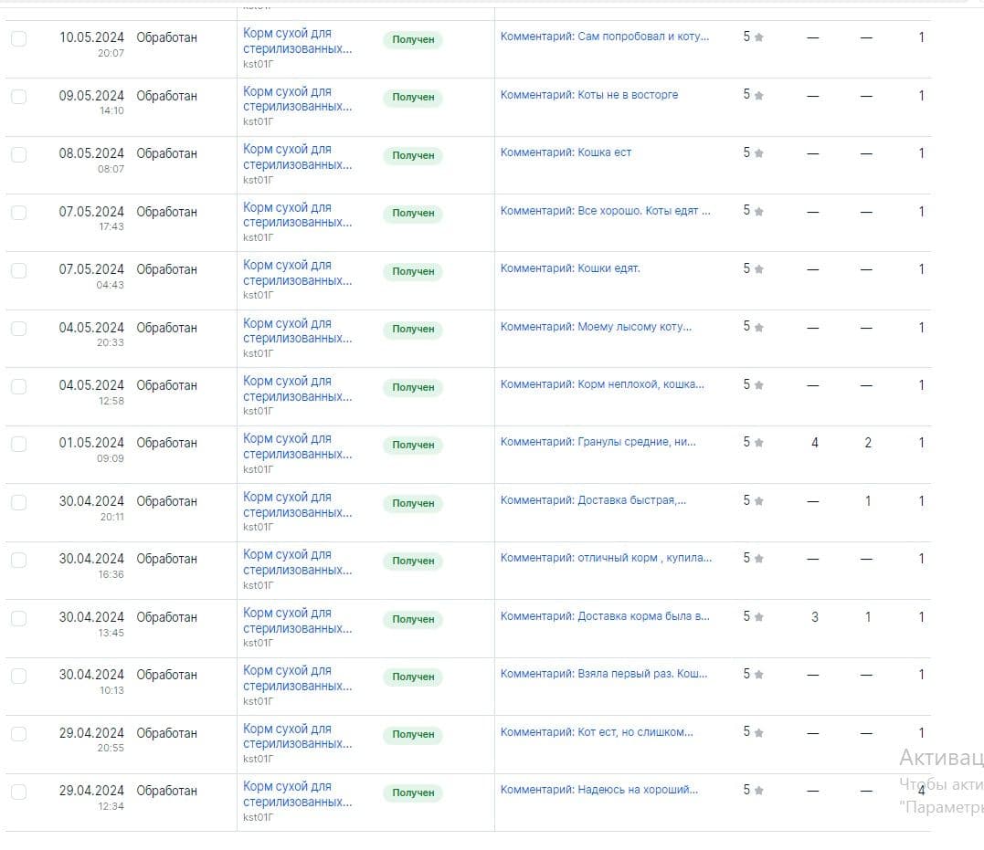Tick the checkbox for 29.04.2024 20:55 row

pos(18,734)
